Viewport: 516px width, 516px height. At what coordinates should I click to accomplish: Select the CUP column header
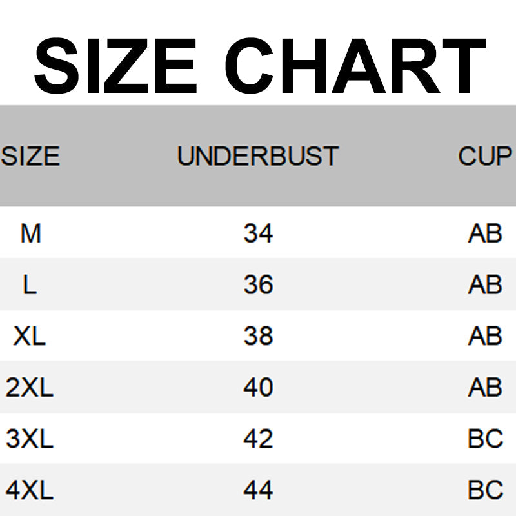point(485,157)
